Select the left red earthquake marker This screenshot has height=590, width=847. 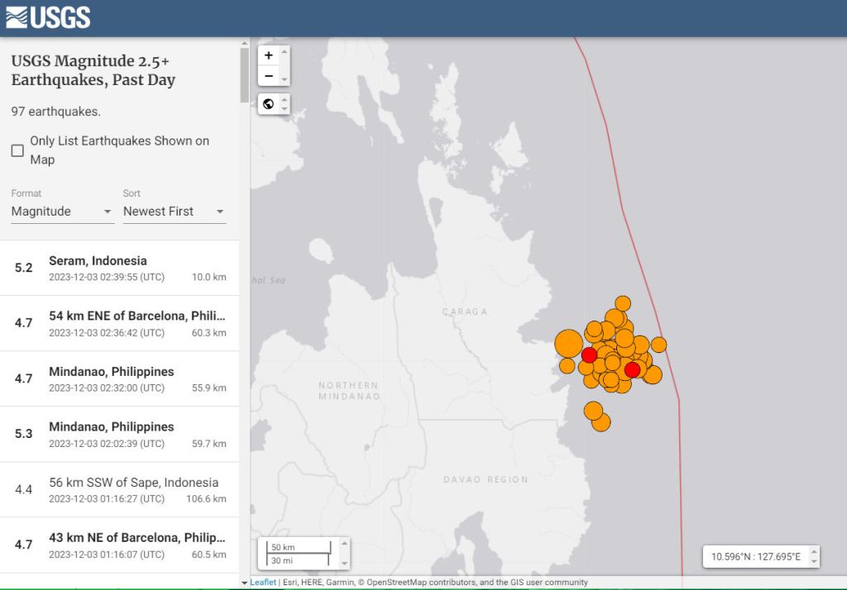589,355
